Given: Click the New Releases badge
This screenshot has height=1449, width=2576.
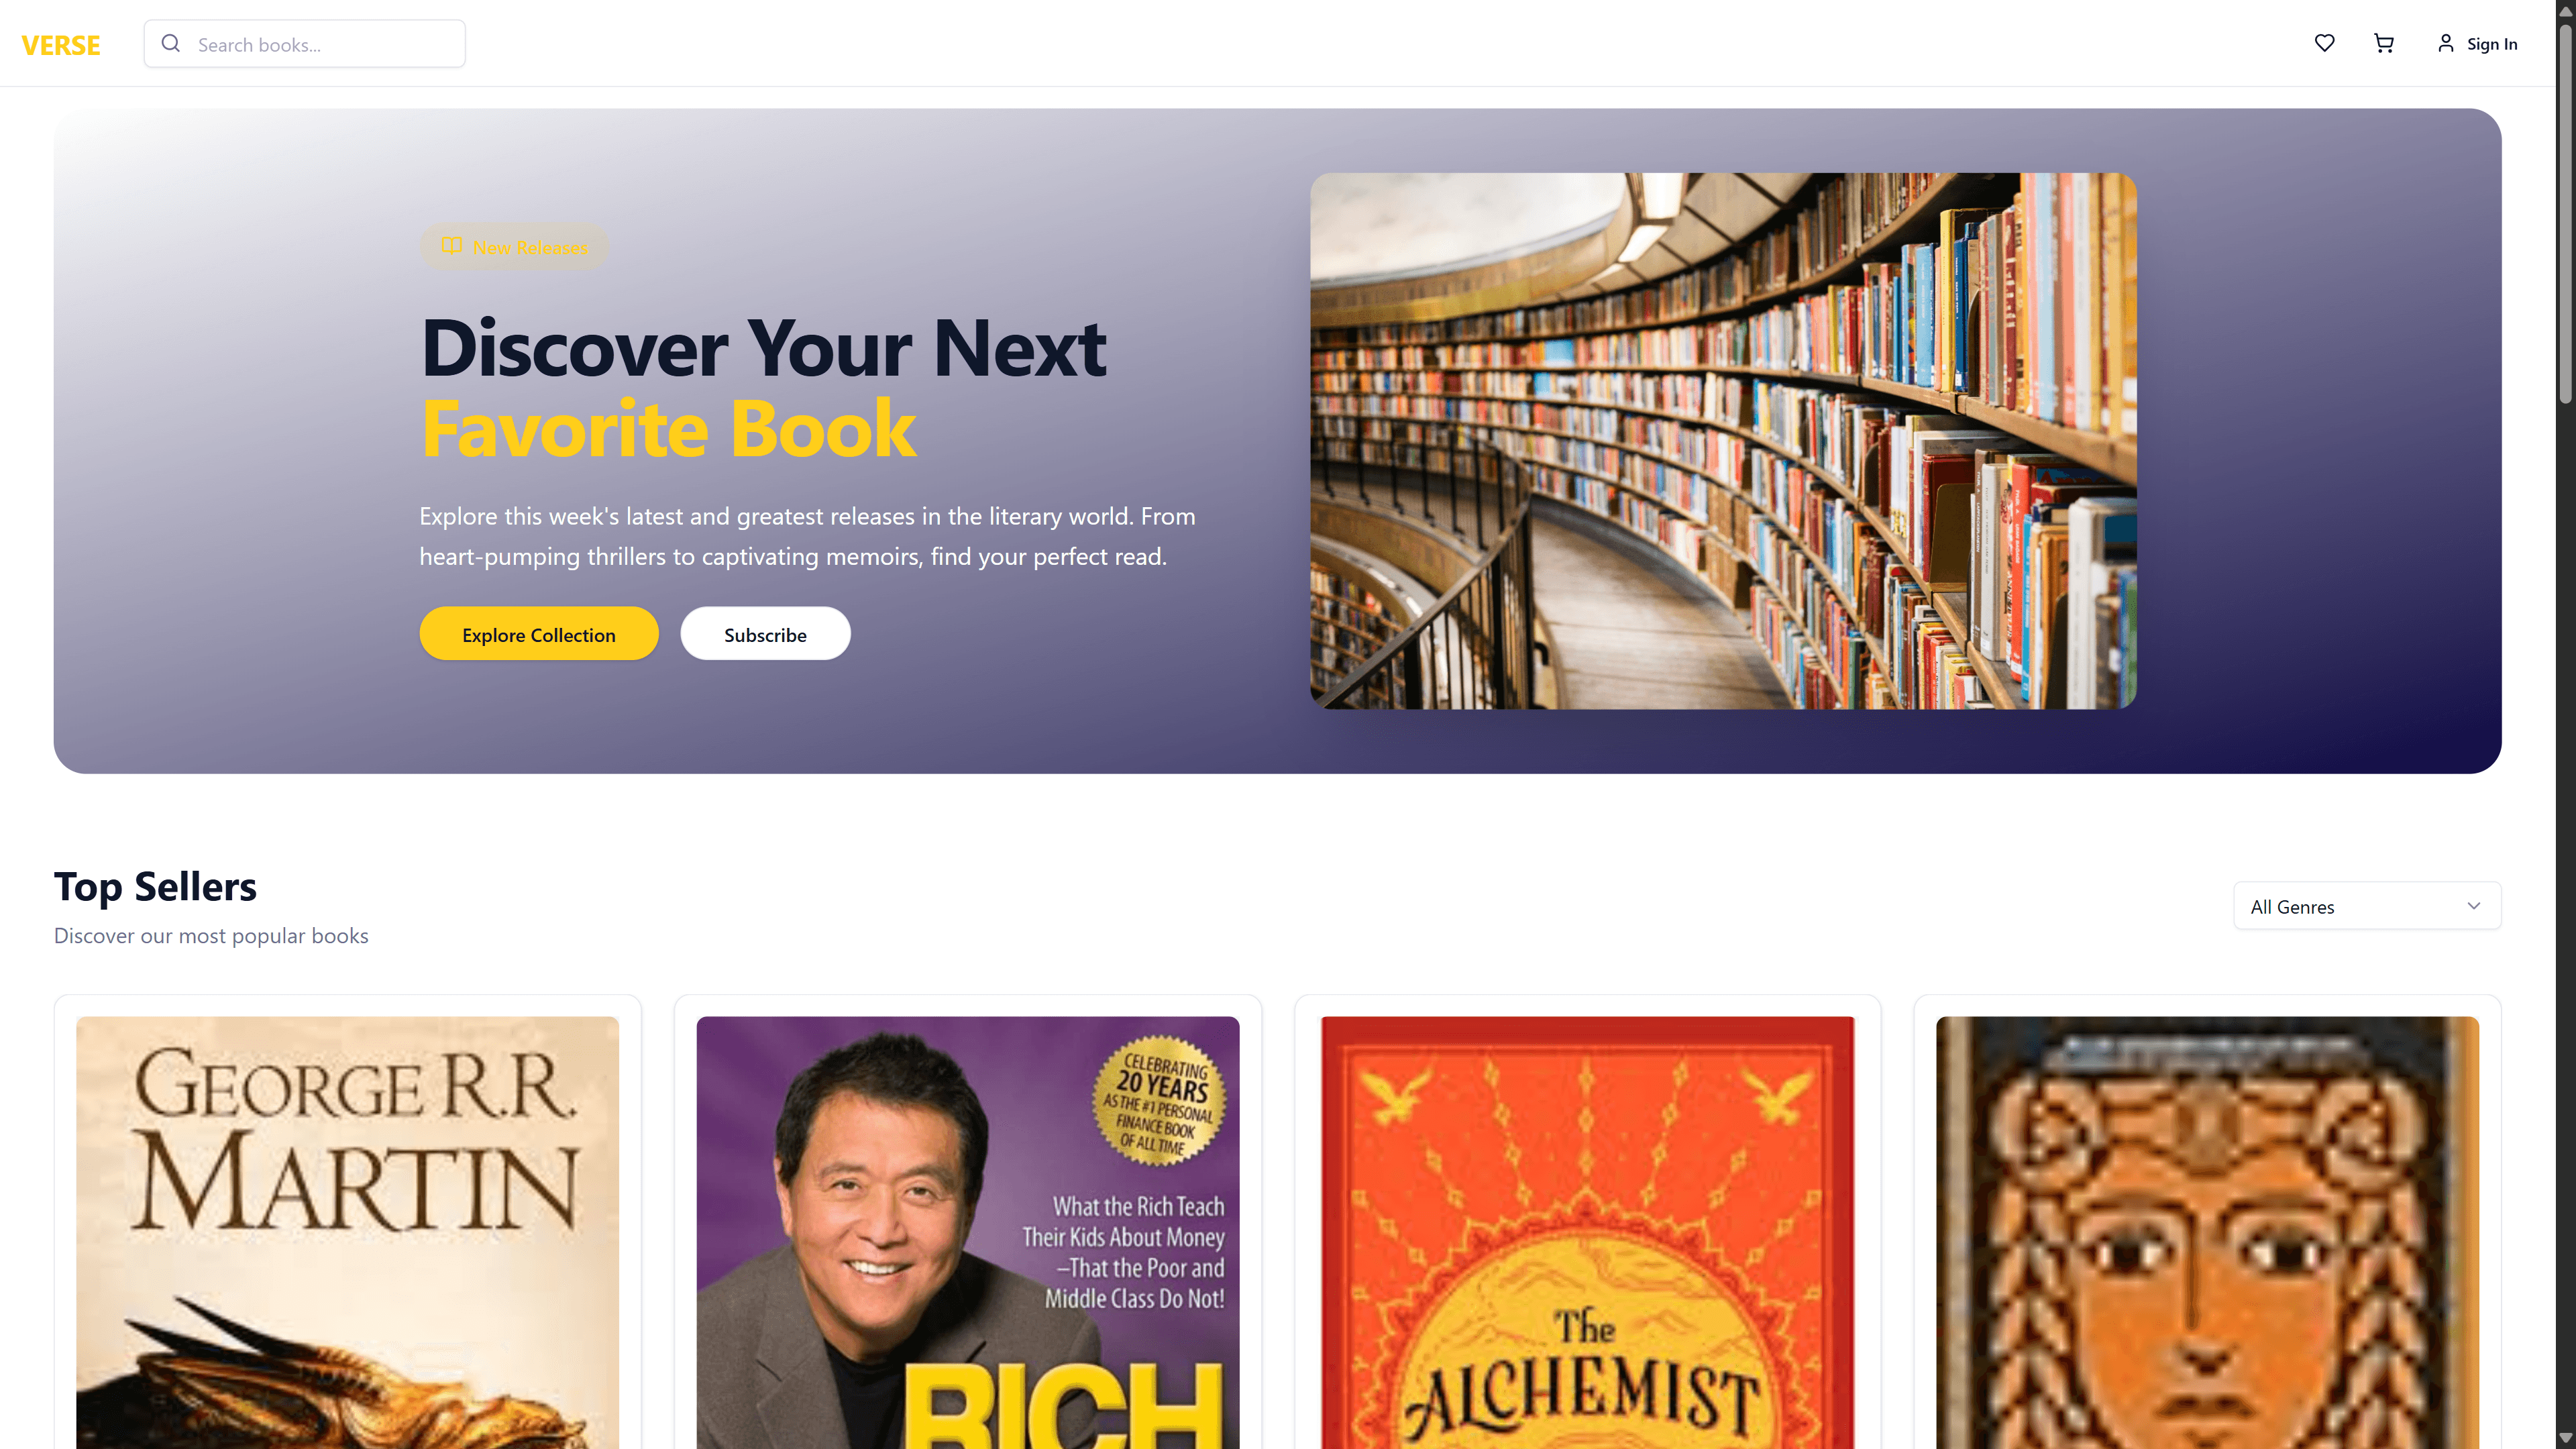Looking at the screenshot, I should tap(514, 247).
